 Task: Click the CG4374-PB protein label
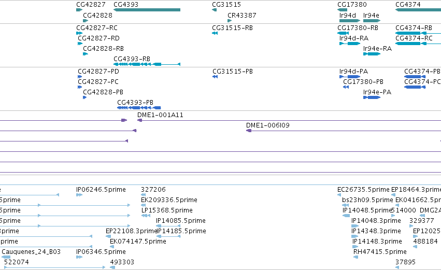[422, 72]
